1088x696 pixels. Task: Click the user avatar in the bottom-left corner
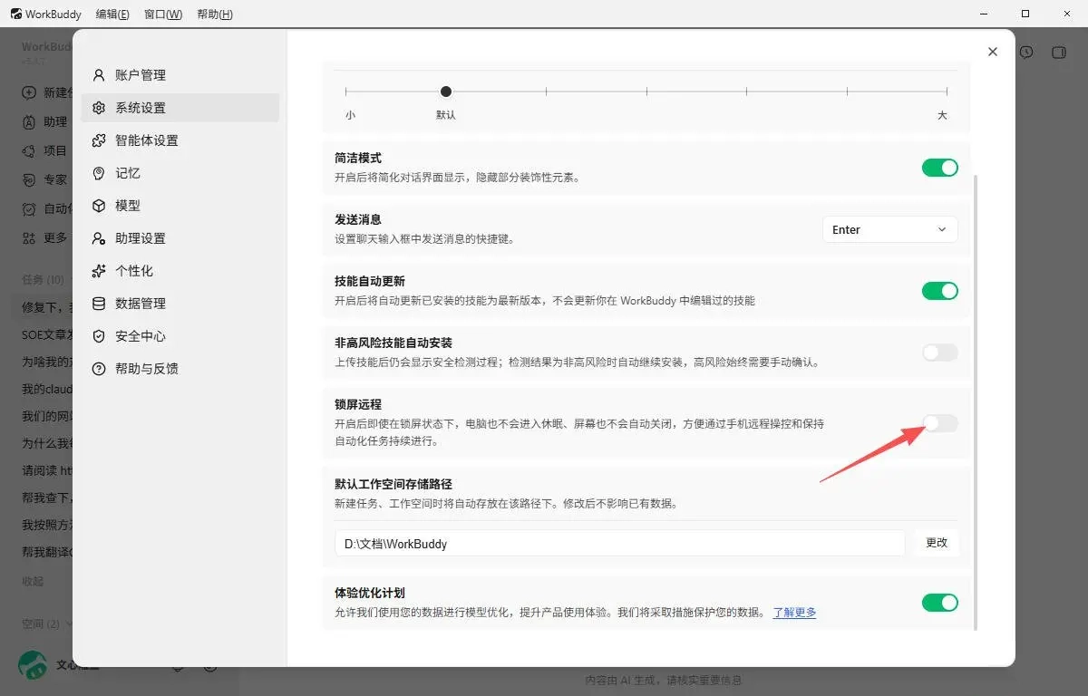(x=34, y=665)
